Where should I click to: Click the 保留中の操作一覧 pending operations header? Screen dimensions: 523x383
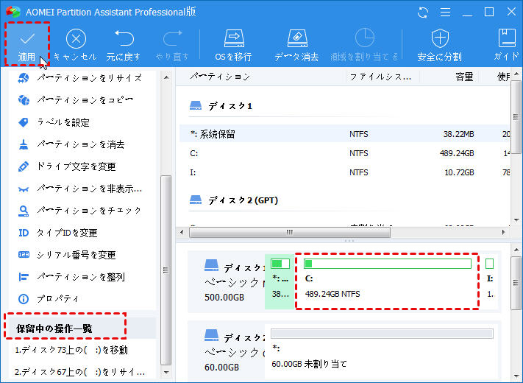pos(54,328)
